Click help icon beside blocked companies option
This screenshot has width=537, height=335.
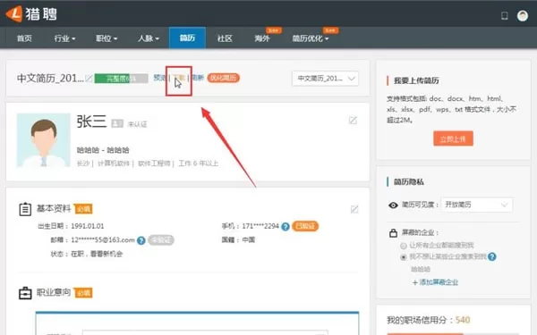pos(491,256)
